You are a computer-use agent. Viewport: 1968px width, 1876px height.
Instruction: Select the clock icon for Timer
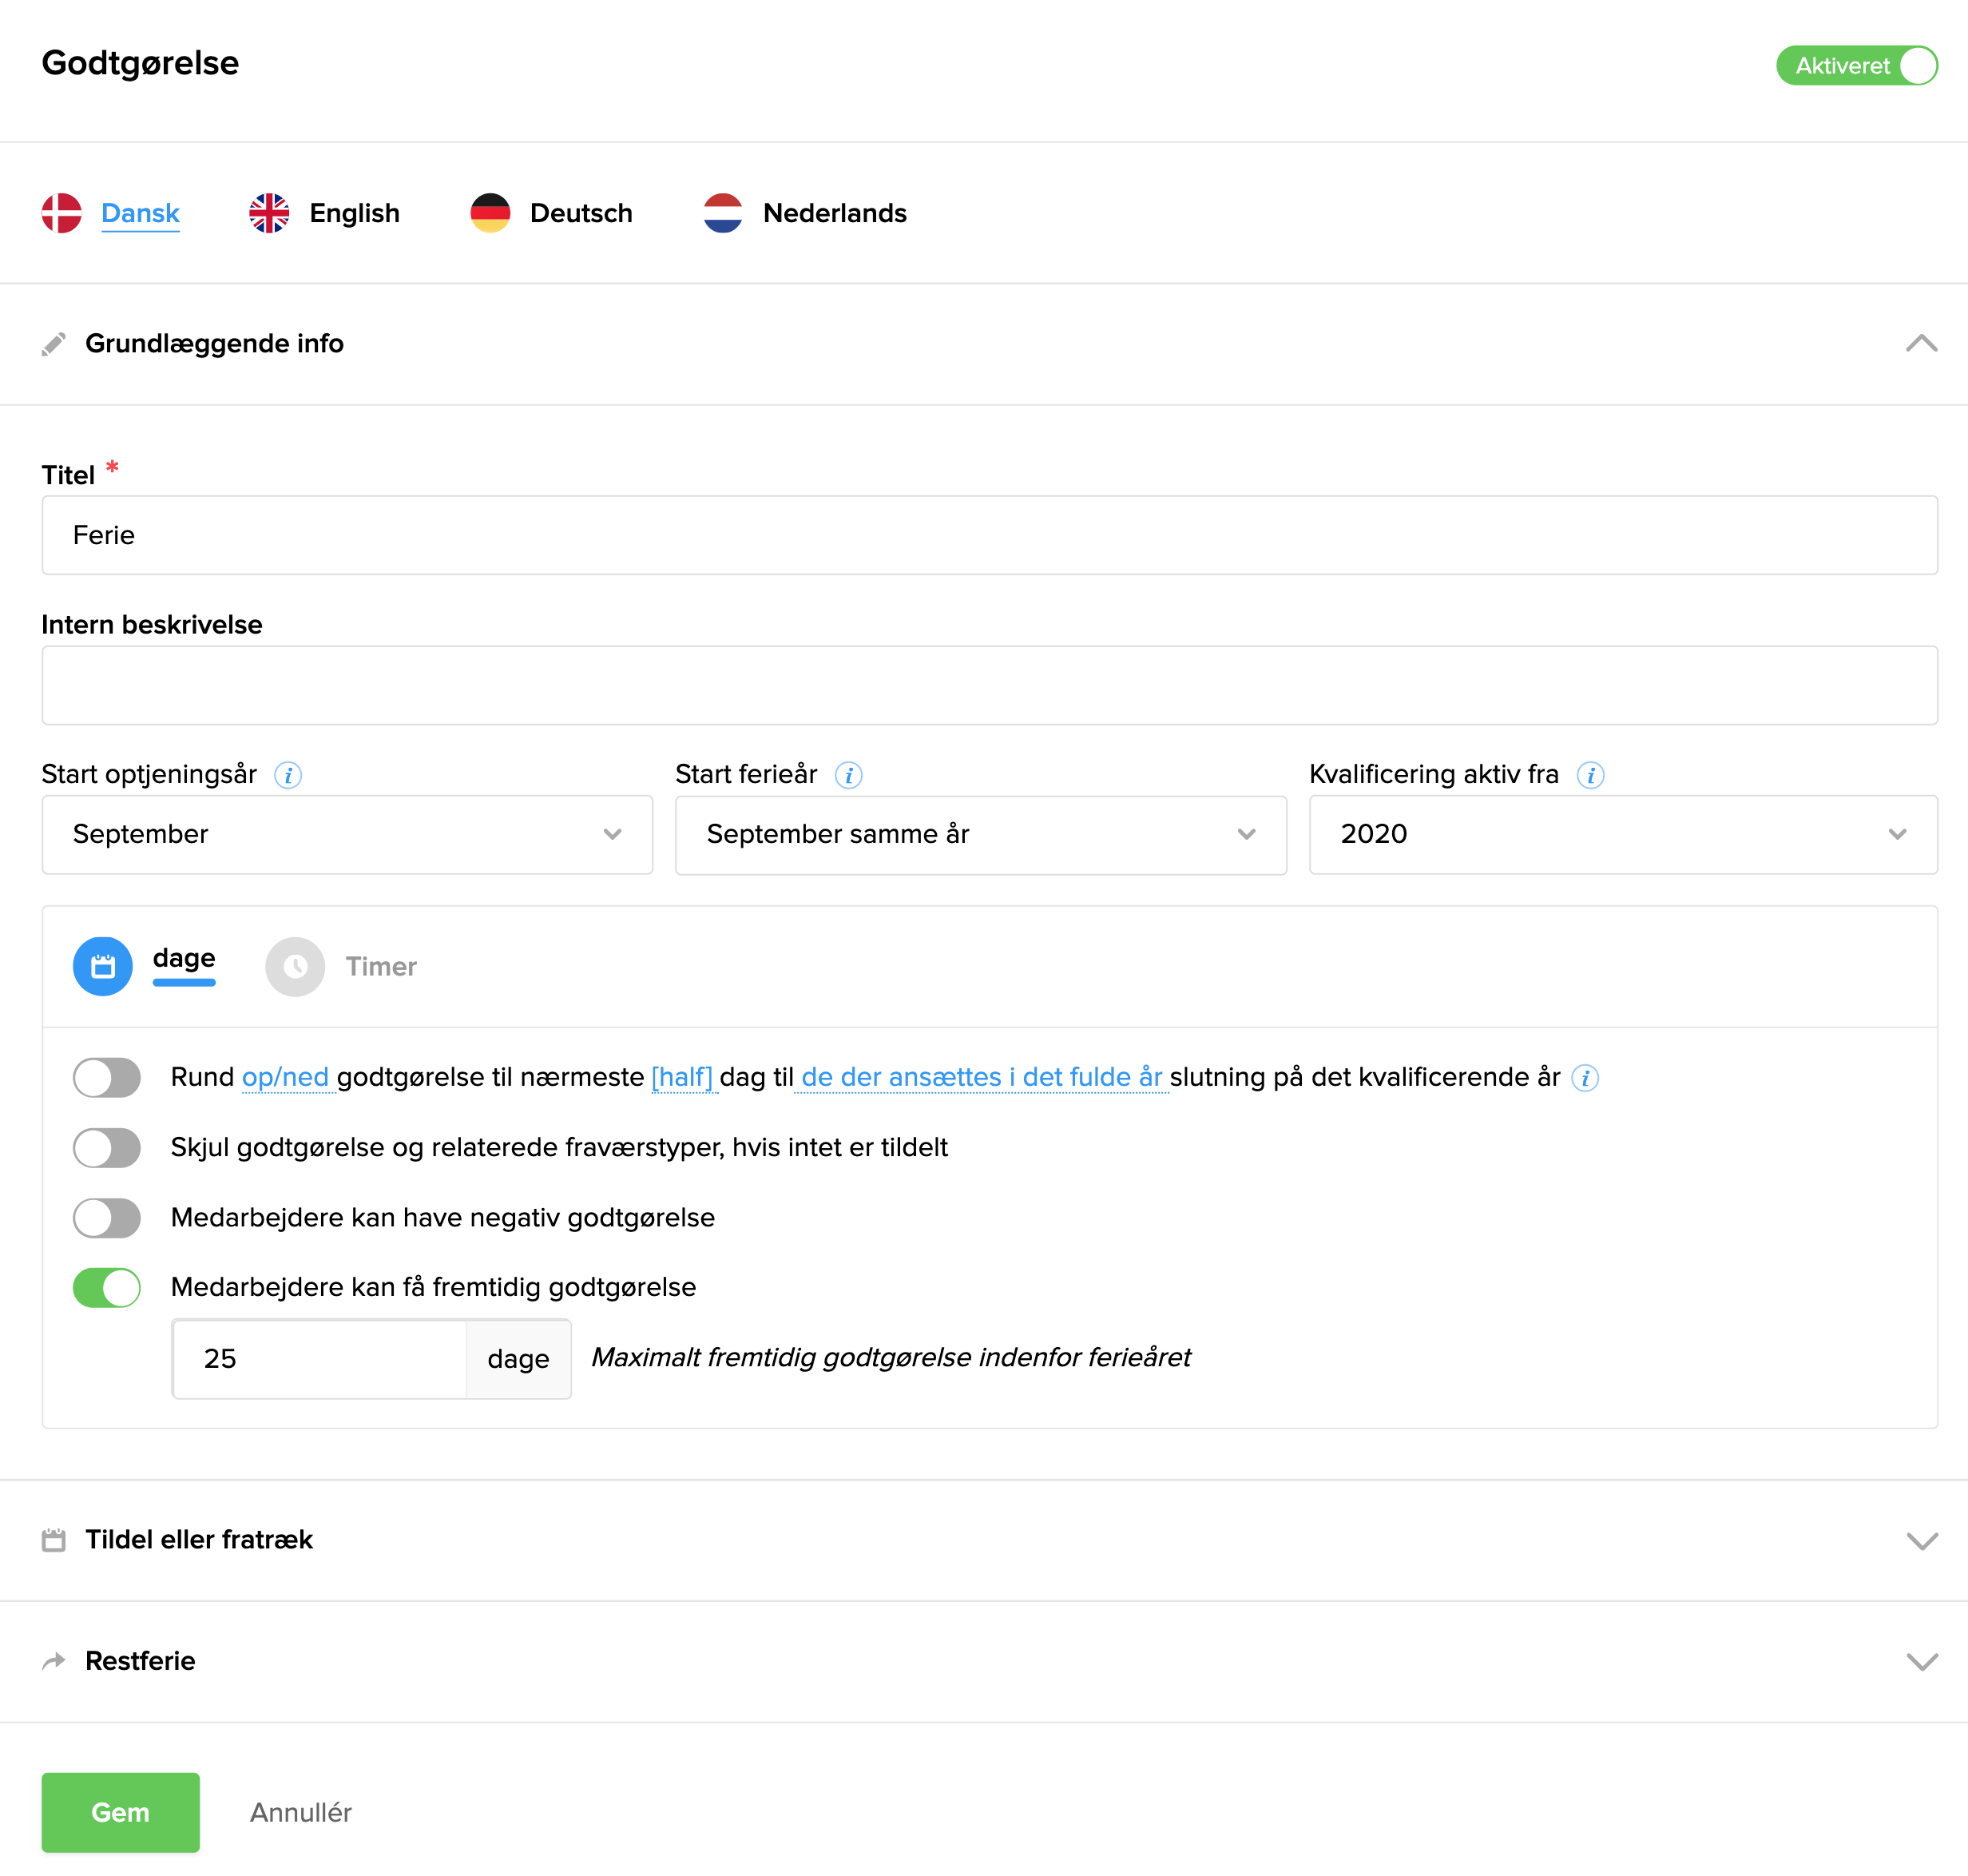click(x=295, y=966)
